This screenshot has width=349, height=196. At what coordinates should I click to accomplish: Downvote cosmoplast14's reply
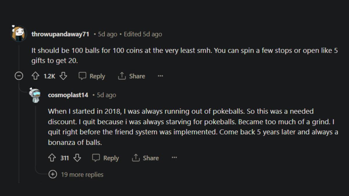[x=77, y=158]
